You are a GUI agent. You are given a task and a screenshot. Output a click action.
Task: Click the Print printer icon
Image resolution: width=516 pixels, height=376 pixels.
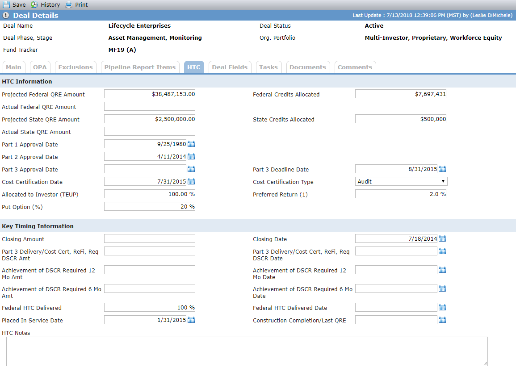pos(68,4)
